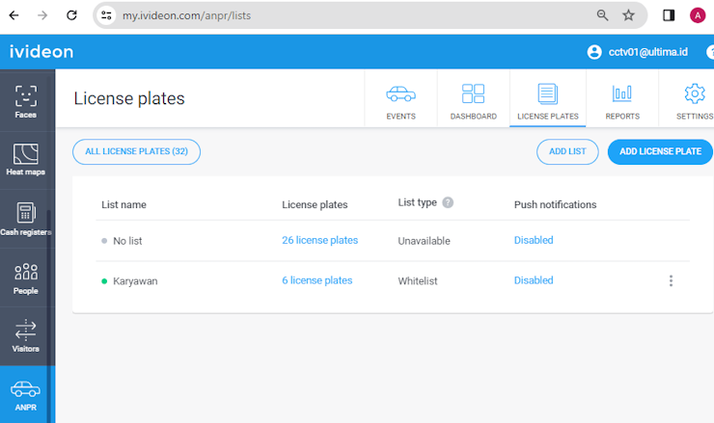Open the People counting section
This screenshot has height=423, width=714.
pyautogui.click(x=26, y=278)
